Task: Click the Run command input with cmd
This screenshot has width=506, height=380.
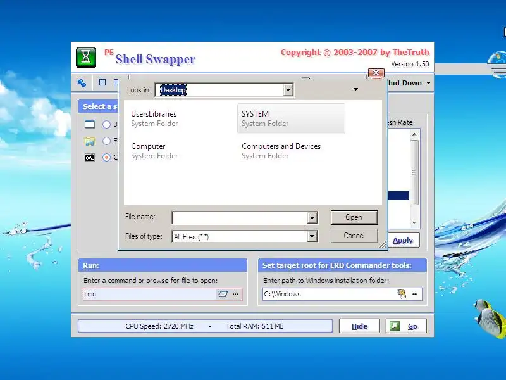Action: (149, 294)
